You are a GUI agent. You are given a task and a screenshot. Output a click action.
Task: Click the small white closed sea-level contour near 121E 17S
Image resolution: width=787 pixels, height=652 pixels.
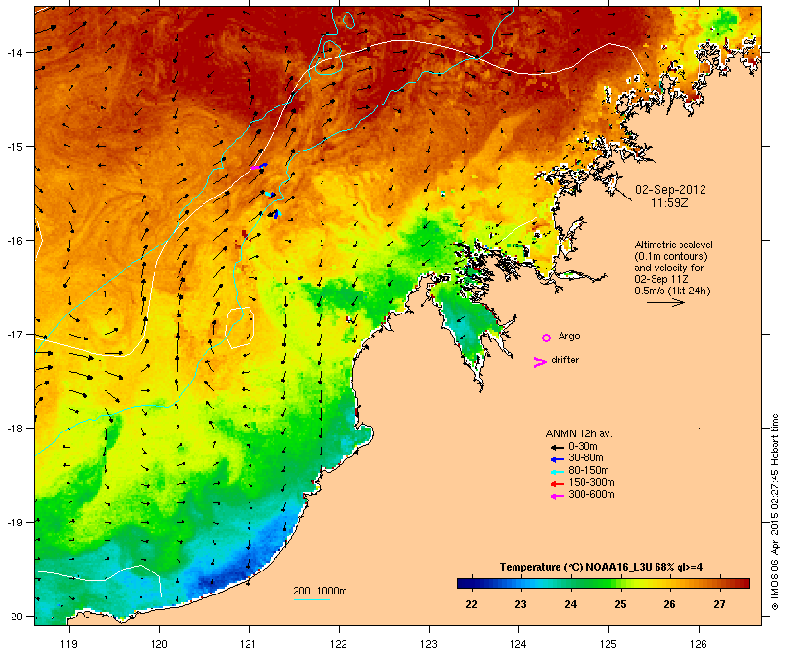(x=240, y=328)
